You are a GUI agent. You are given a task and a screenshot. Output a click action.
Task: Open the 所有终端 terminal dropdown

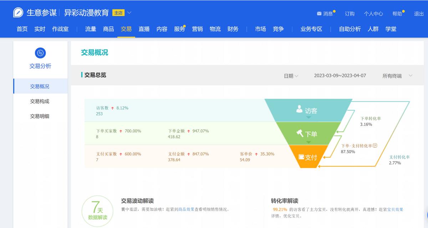click(x=397, y=76)
